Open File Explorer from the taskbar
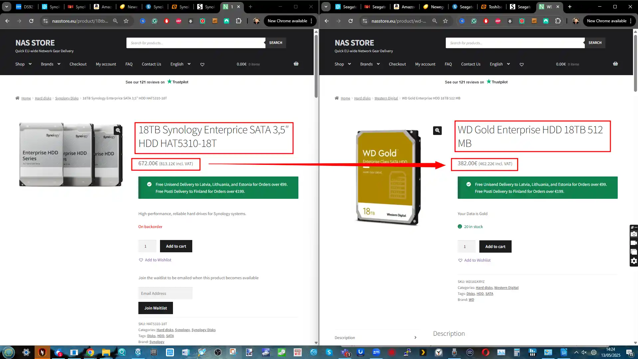Image resolution: width=638 pixels, height=359 pixels. [106, 352]
